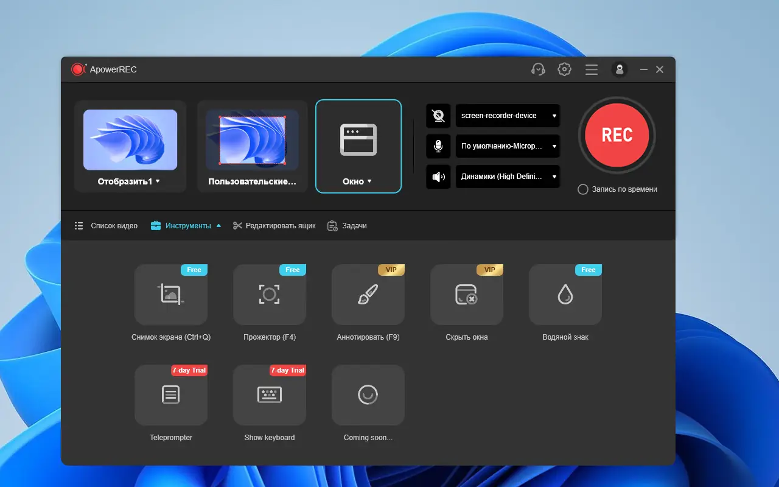Open settings via the gear icon

(x=565, y=69)
